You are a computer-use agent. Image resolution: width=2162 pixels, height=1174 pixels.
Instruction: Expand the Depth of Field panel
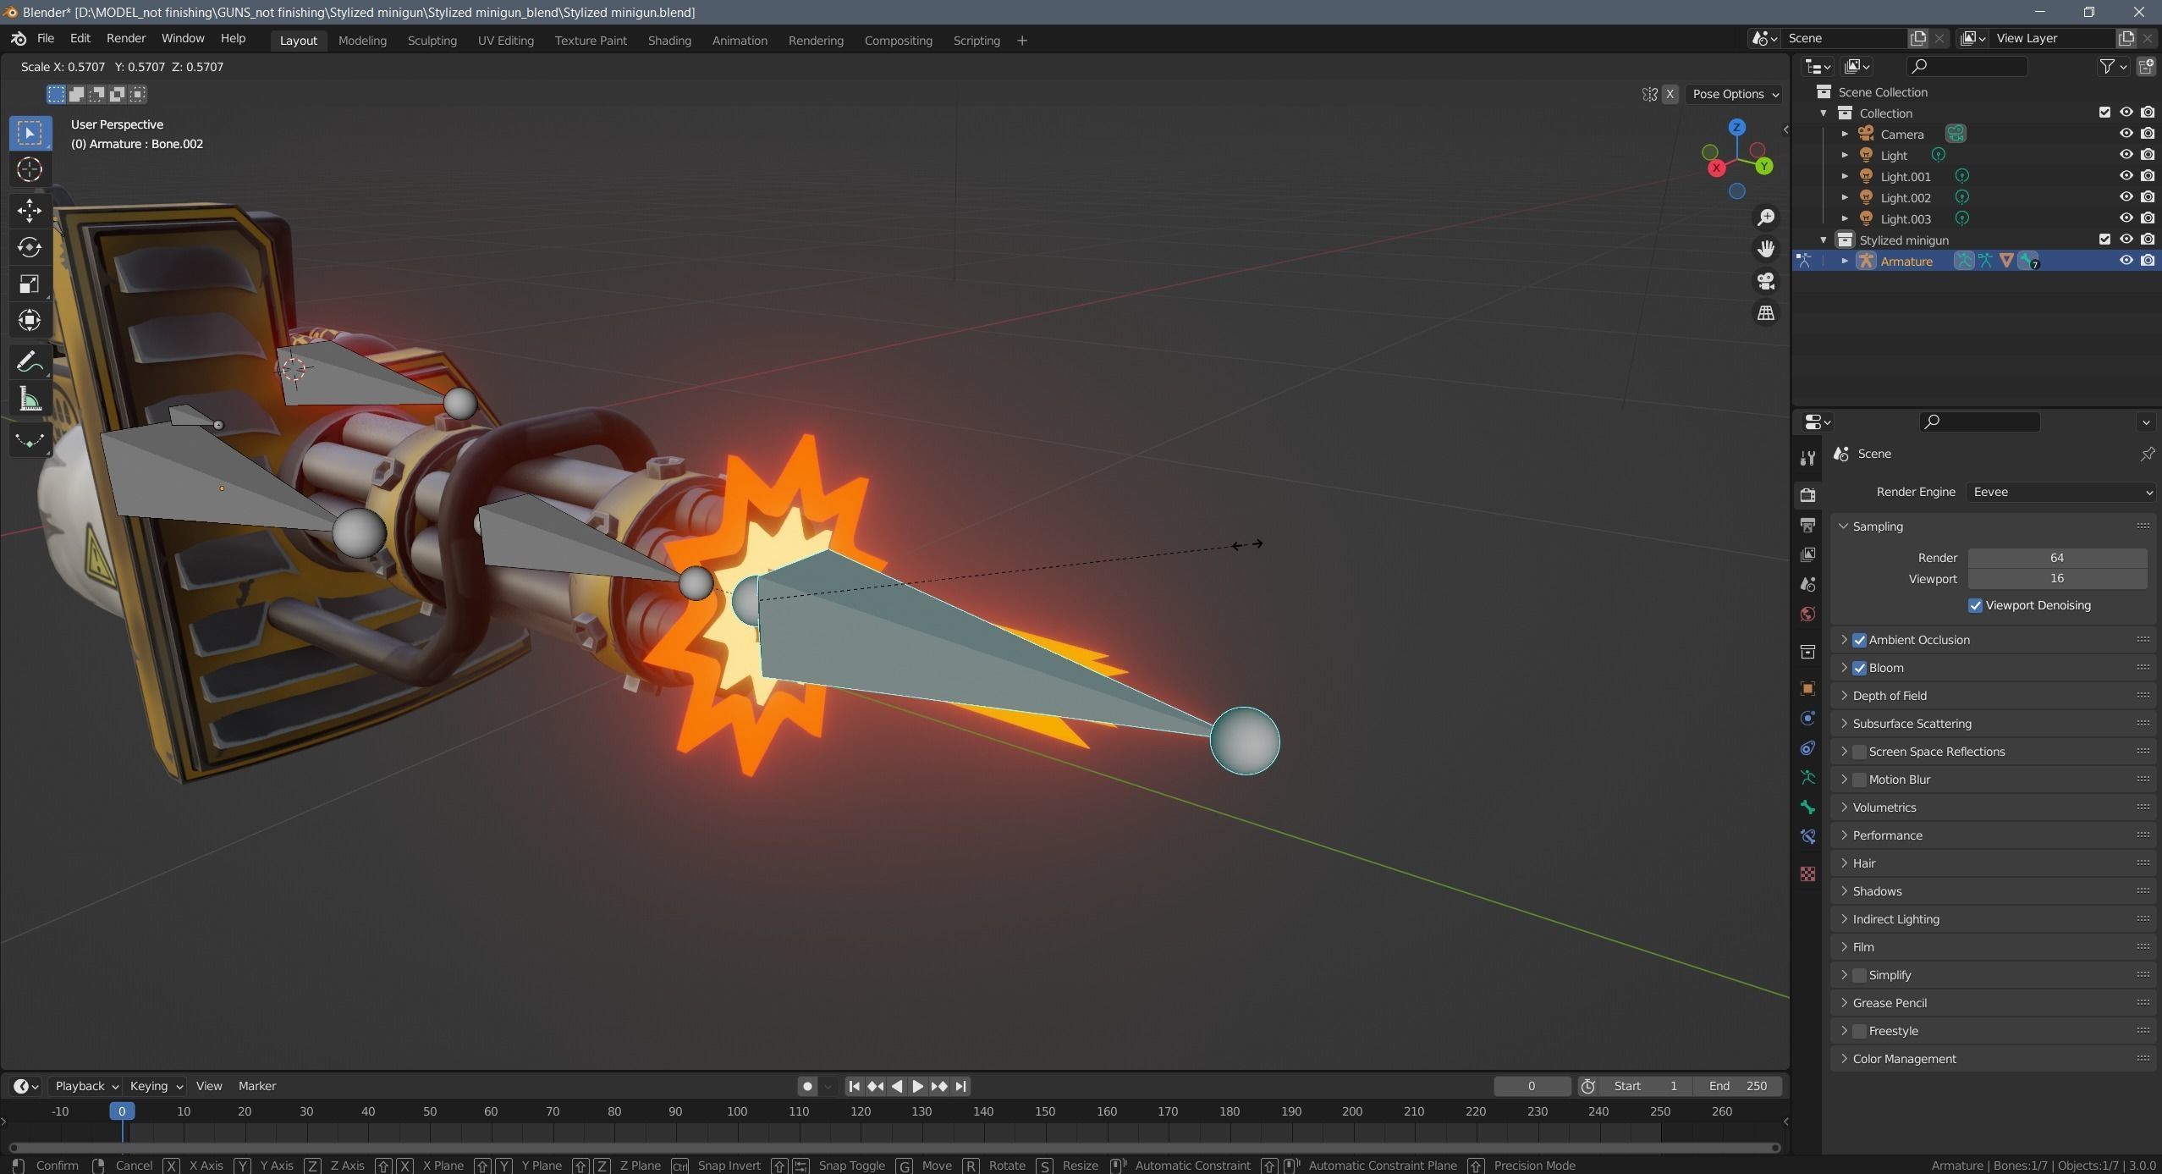coord(1993,696)
